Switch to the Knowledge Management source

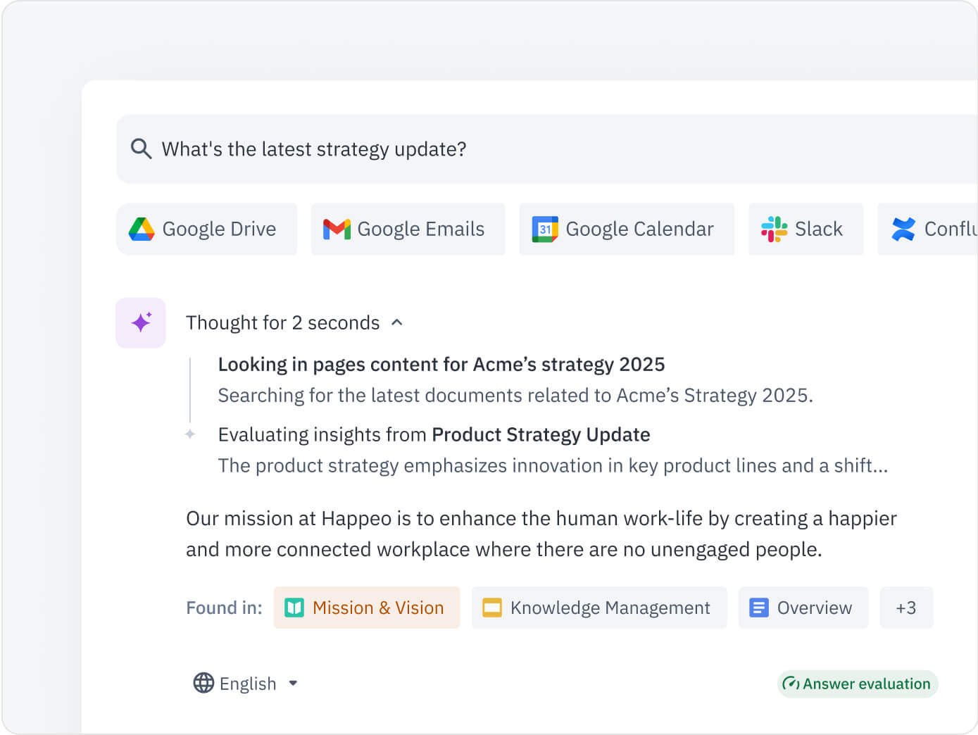[x=598, y=607]
